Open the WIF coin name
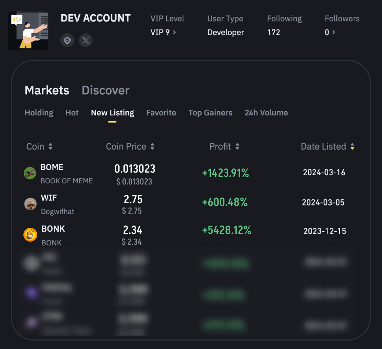Image resolution: width=382 pixels, height=349 pixels. point(49,198)
